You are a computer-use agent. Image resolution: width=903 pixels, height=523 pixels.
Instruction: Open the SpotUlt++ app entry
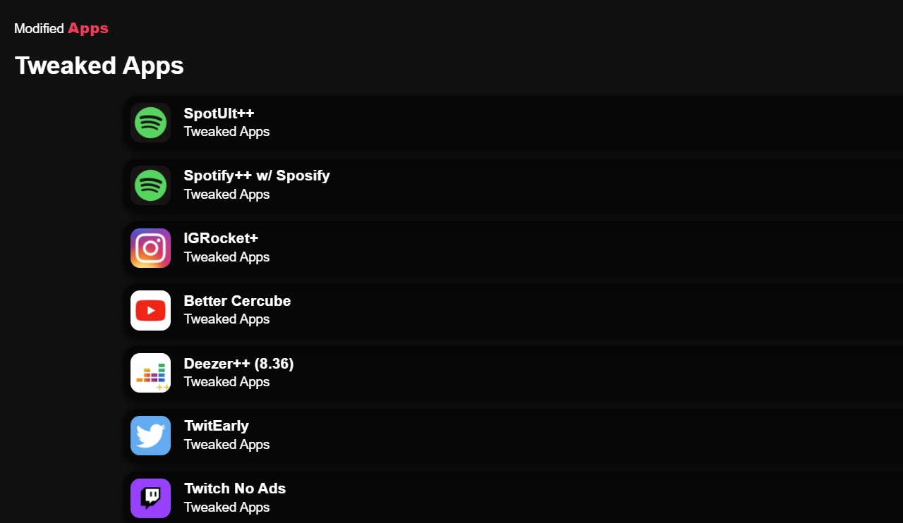pos(219,113)
